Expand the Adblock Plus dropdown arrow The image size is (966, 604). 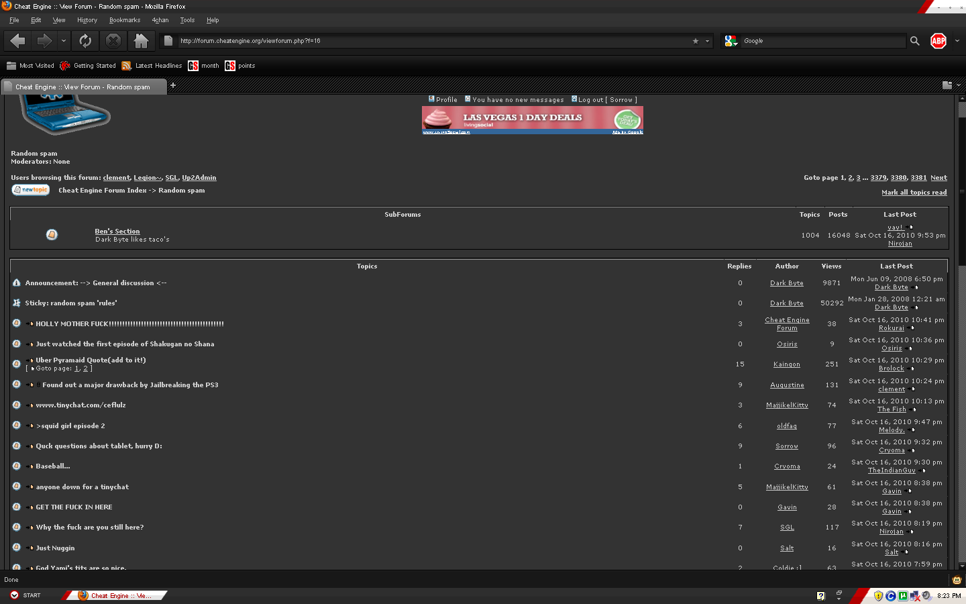click(957, 41)
